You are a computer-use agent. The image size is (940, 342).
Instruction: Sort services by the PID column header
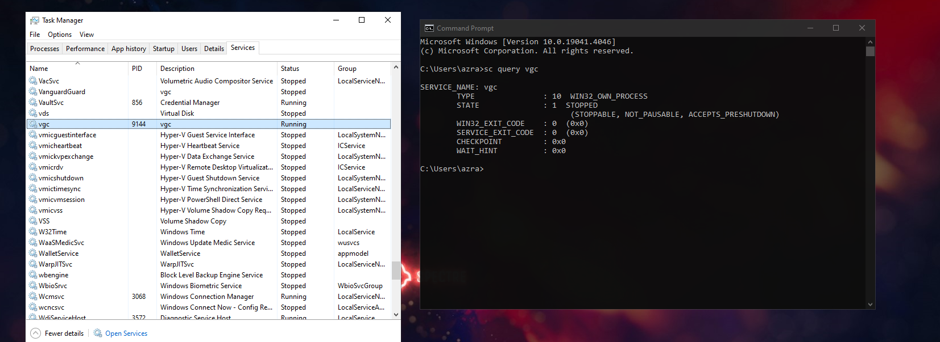click(x=143, y=69)
